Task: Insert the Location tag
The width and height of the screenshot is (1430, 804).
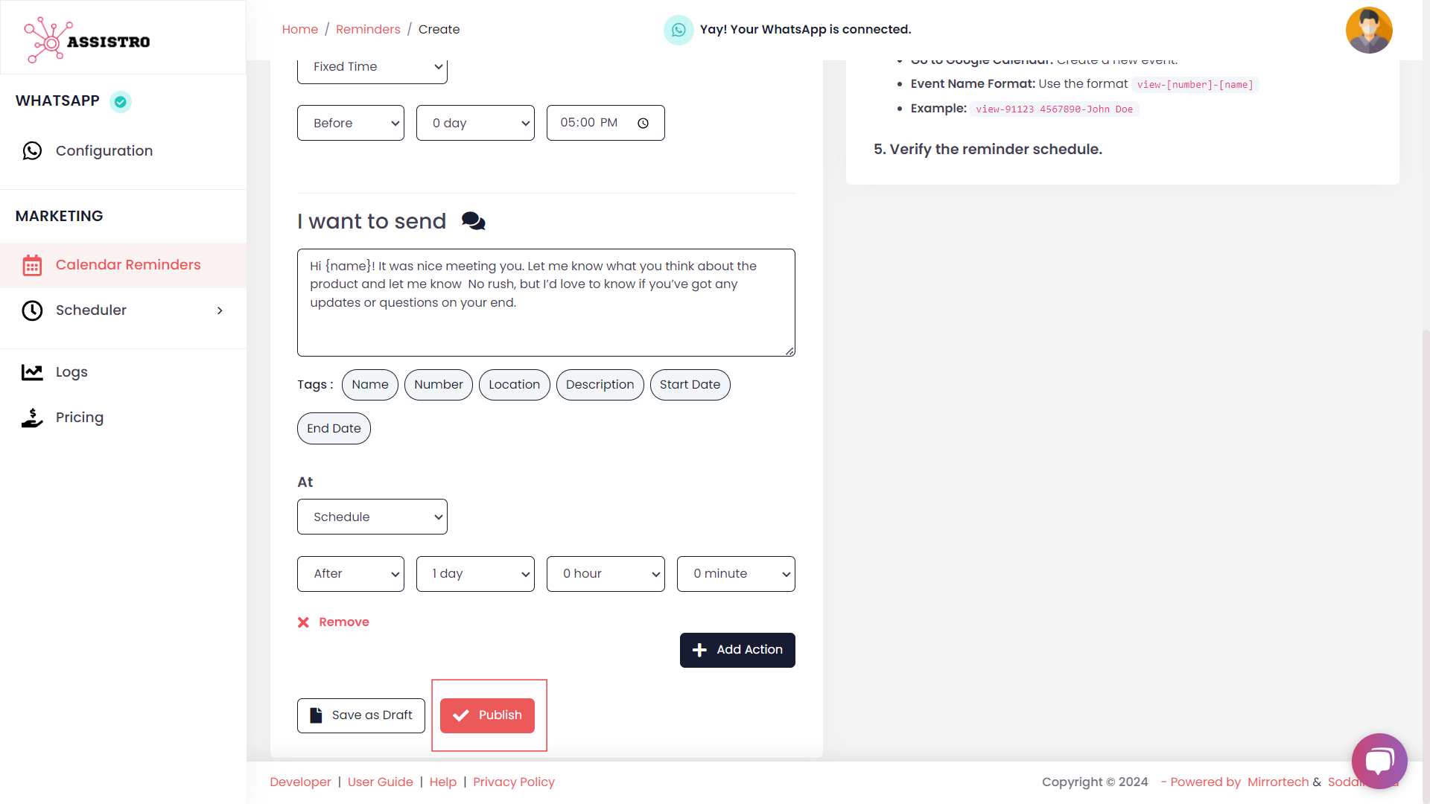Action: coord(514,385)
